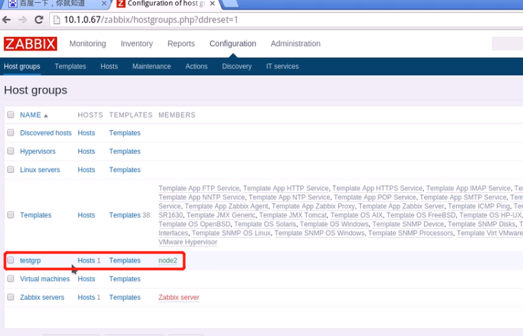Check the Zabbix servers row checkbox
The height and width of the screenshot is (336, 523).
click(x=11, y=296)
